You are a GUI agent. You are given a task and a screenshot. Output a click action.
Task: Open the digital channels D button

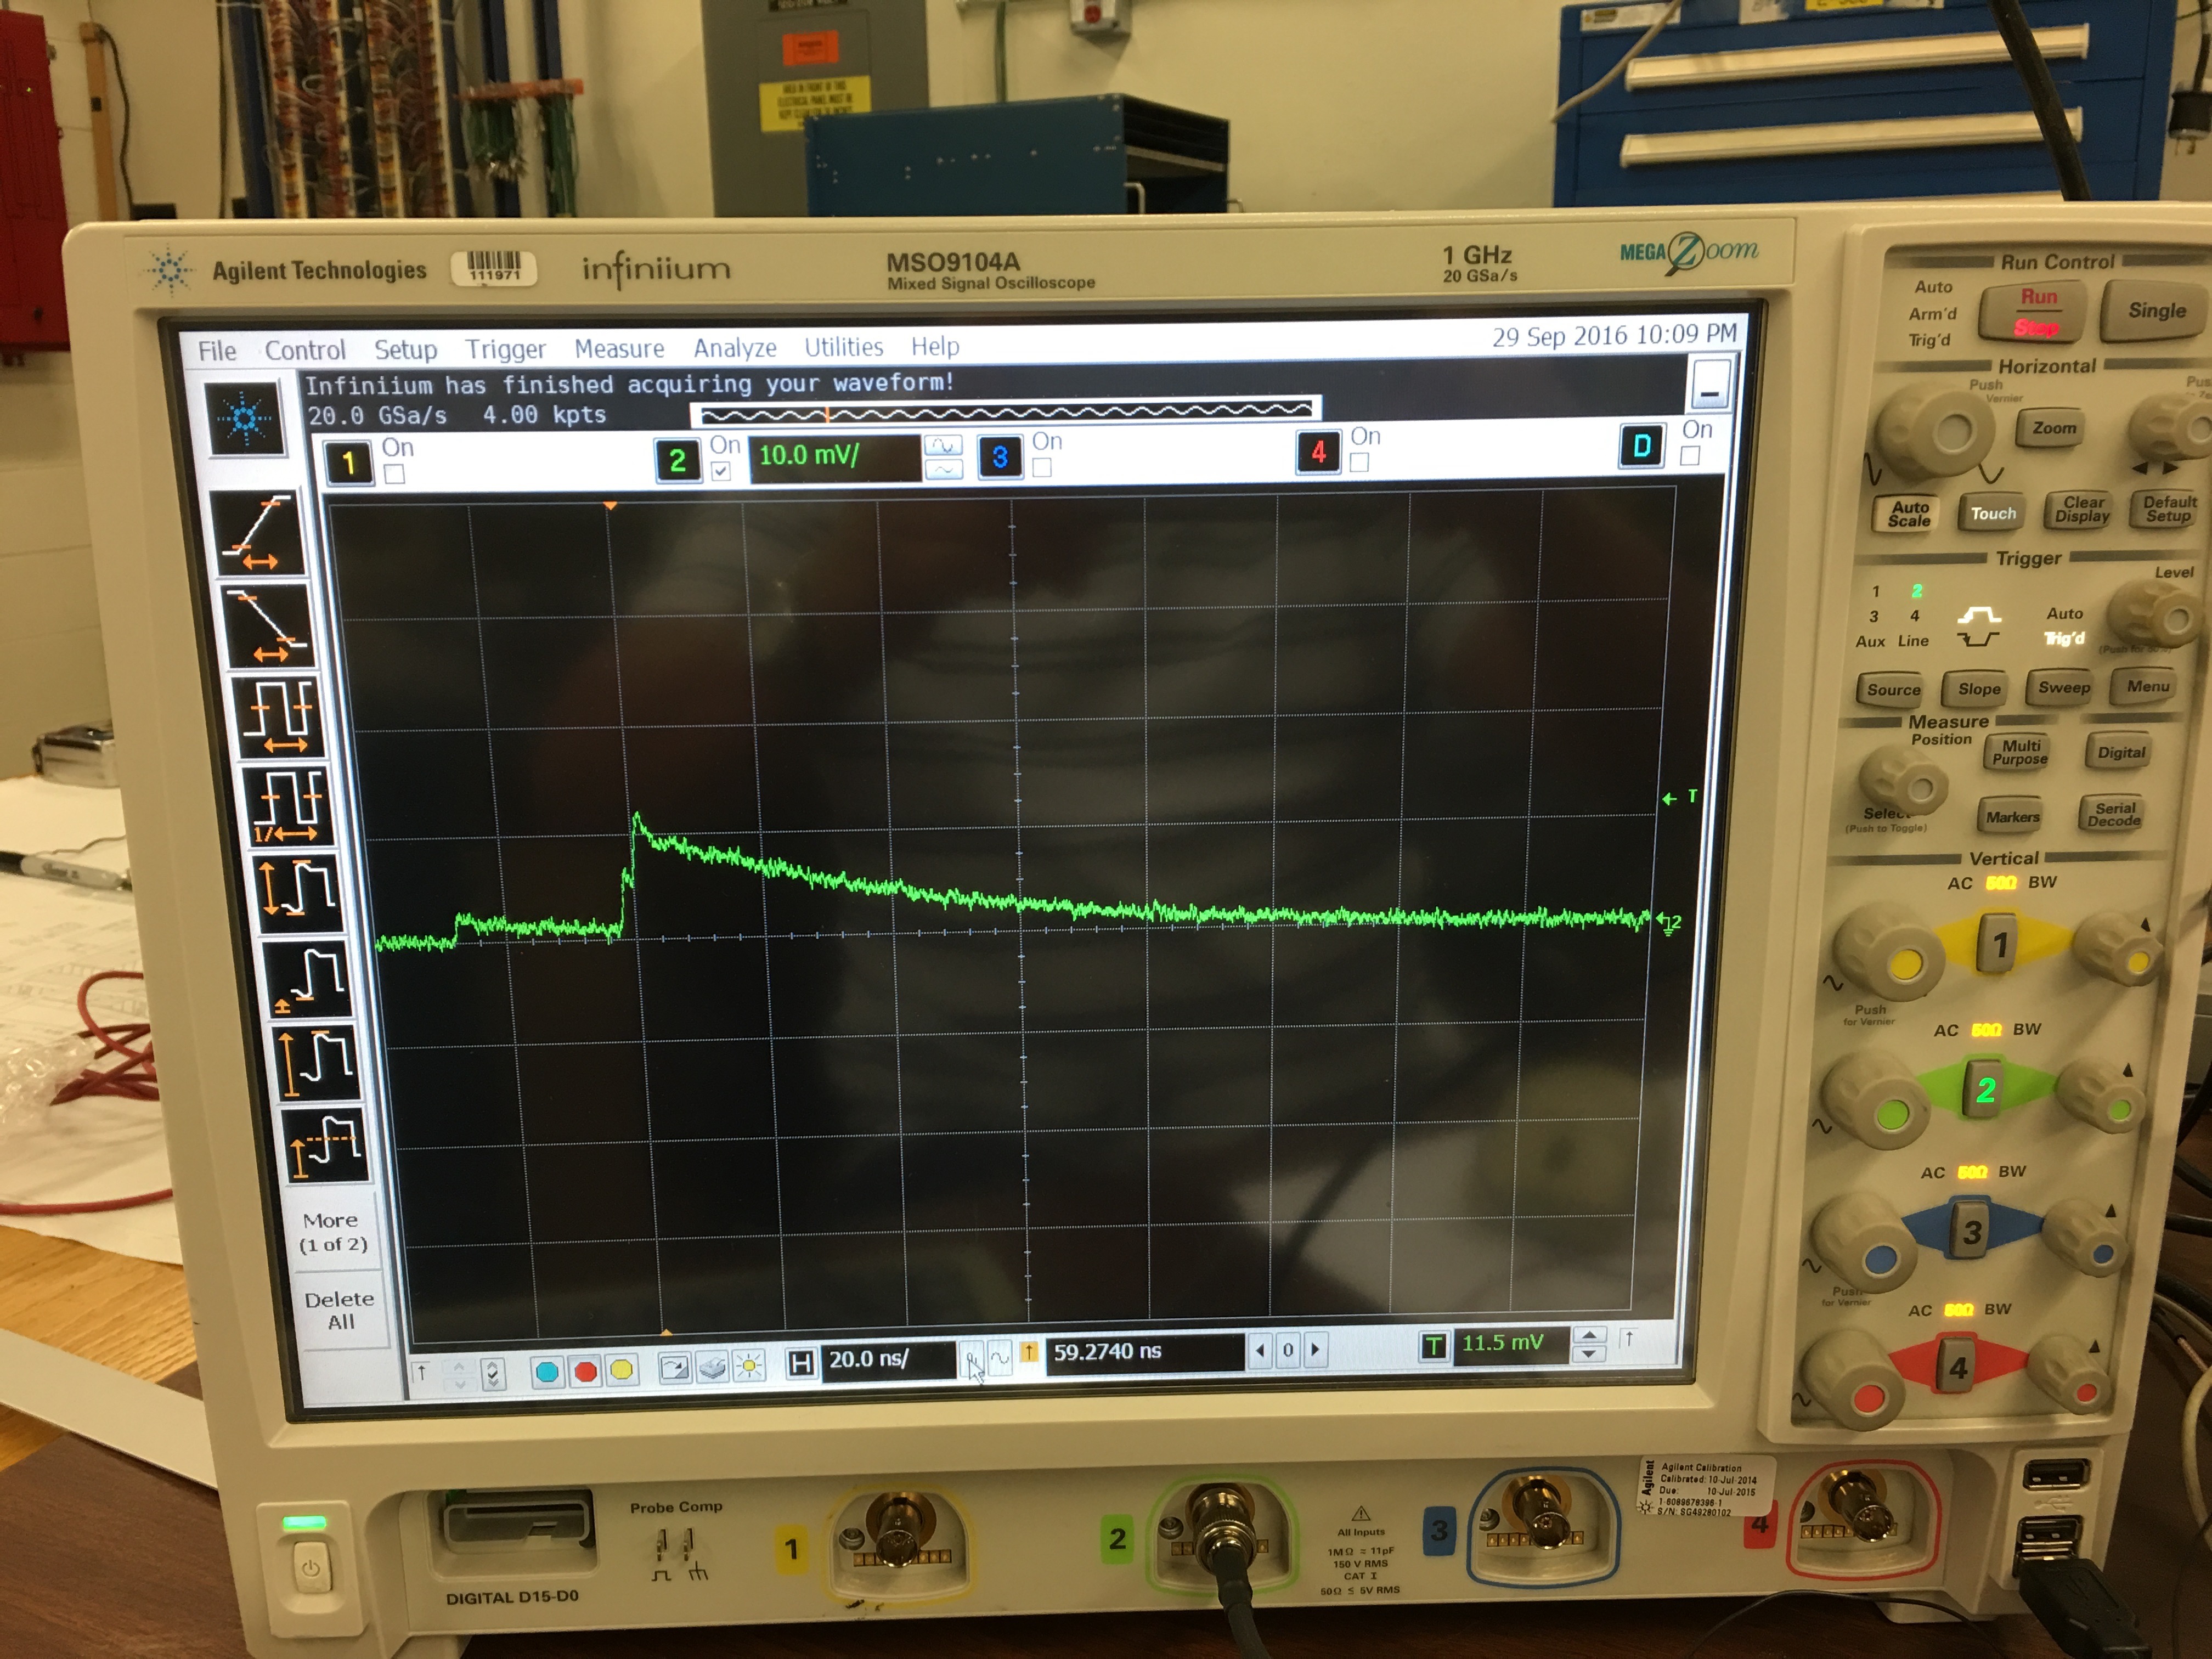click(1641, 447)
